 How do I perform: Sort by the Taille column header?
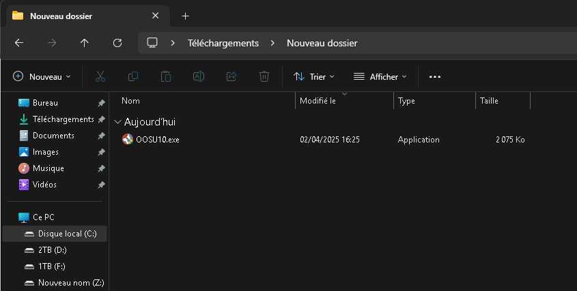tap(489, 101)
